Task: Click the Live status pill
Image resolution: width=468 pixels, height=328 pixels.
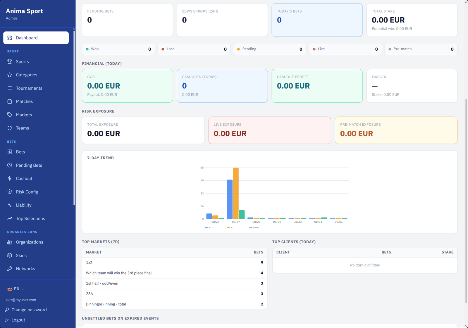Action: 345,49
